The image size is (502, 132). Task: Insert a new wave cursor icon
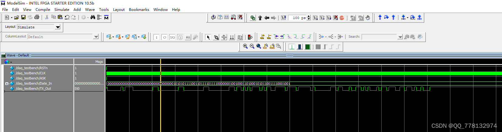pos(263,37)
